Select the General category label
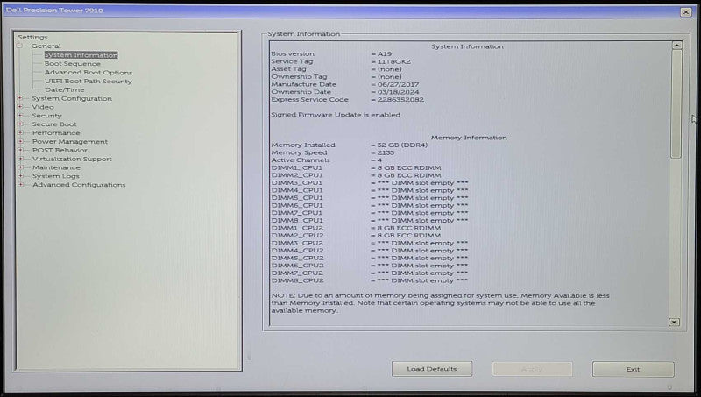 [46, 46]
